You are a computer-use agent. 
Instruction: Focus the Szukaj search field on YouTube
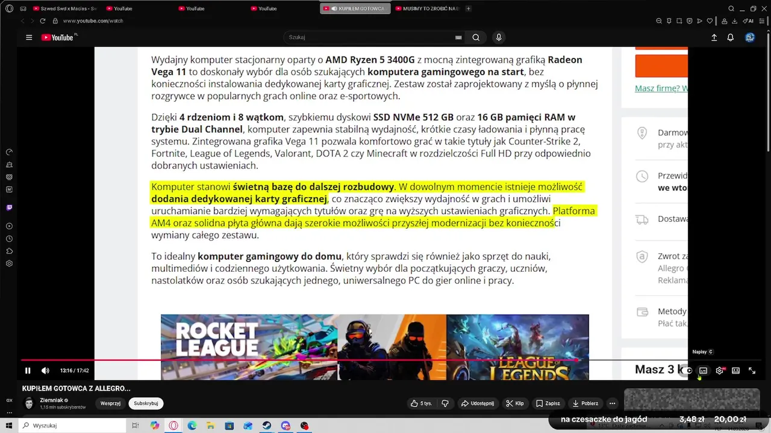coord(367,37)
